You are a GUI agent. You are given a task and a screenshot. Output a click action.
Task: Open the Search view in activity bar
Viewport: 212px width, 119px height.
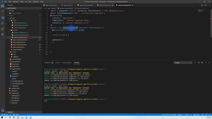(3, 12)
